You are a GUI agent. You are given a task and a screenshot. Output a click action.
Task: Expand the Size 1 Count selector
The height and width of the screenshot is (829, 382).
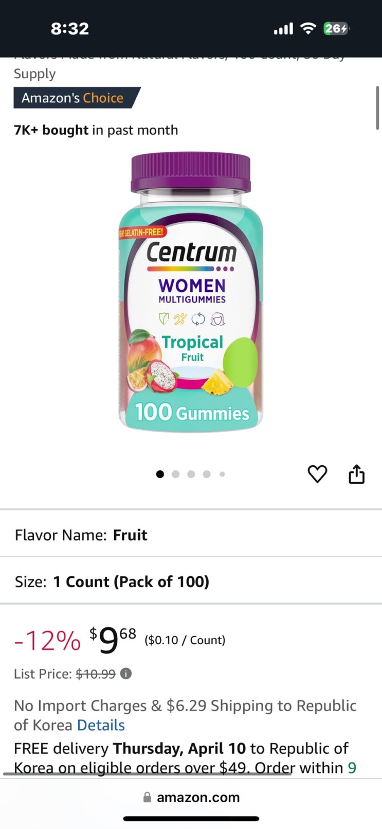click(x=191, y=582)
